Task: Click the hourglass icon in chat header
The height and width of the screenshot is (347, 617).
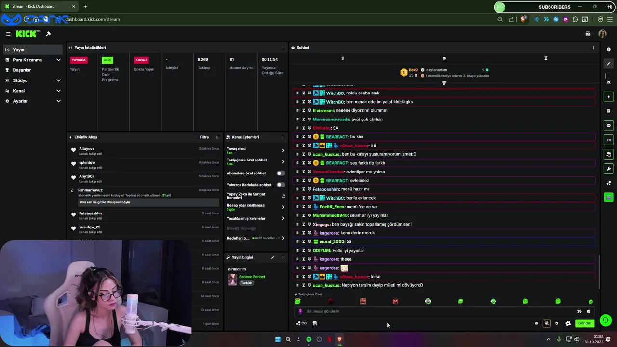Action: tap(546, 58)
